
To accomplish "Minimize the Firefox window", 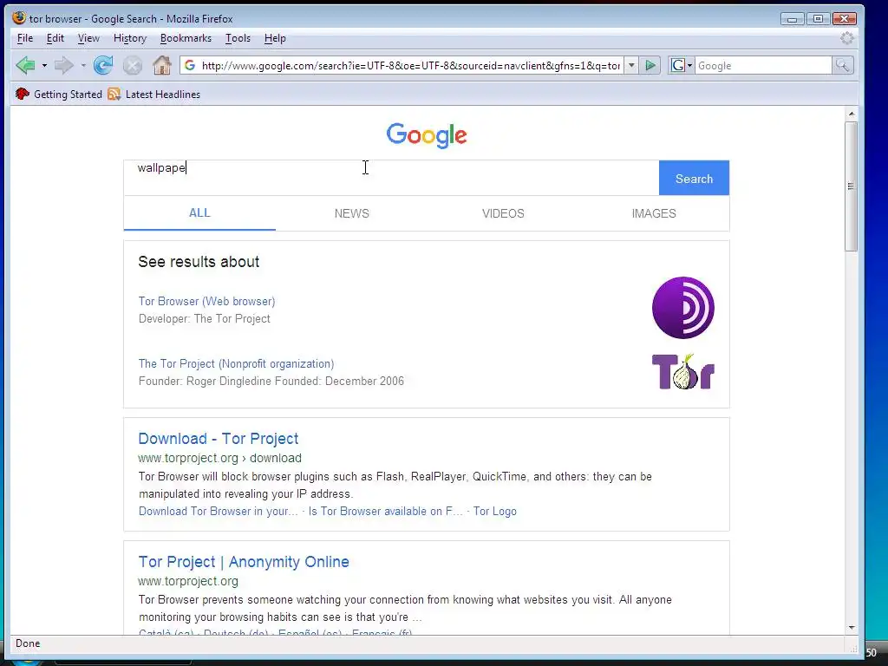I will coord(792,19).
